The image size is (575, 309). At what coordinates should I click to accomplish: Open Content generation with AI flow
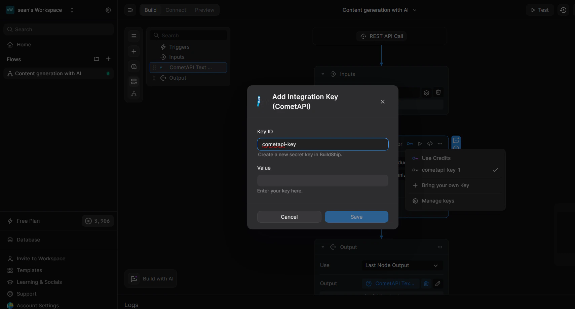point(59,74)
